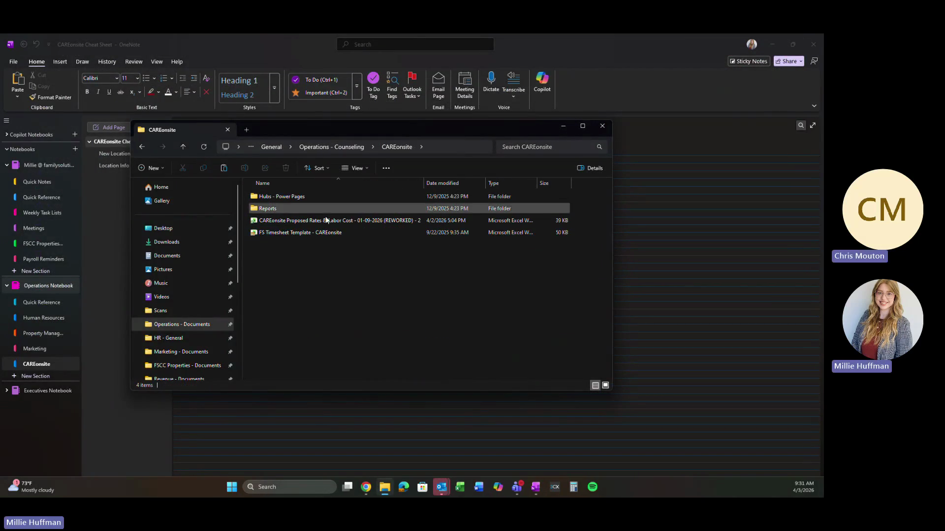Switch to large thumbnails view in File Explorer
The width and height of the screenshot is (945, 531).
point(605,385)
